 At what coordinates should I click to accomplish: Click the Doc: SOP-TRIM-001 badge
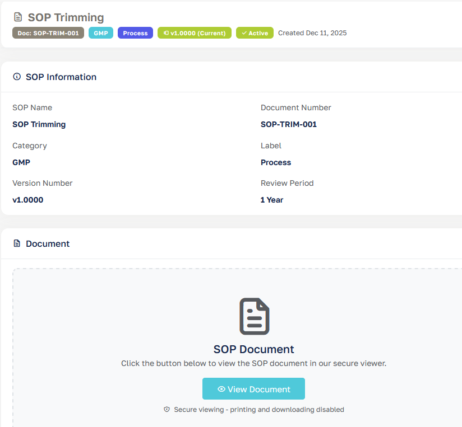48,33
